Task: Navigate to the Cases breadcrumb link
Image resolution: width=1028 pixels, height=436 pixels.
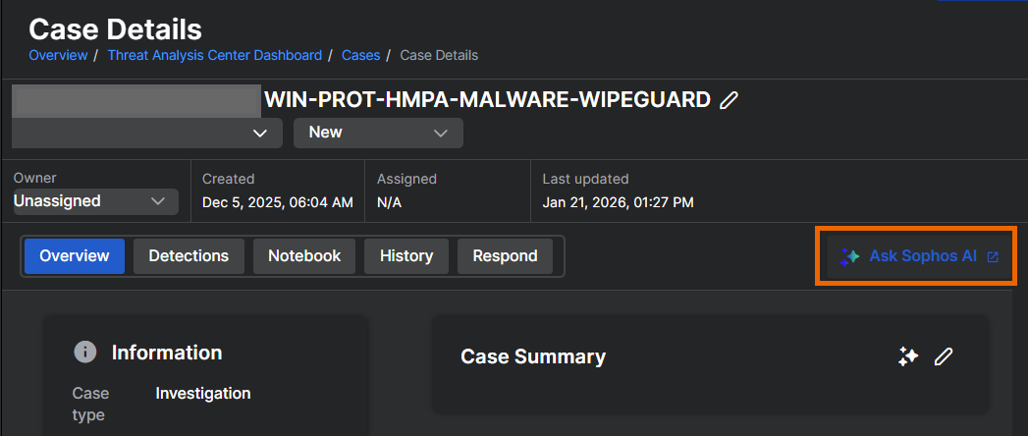Action: pyautogui.click(x=360, y=55)
